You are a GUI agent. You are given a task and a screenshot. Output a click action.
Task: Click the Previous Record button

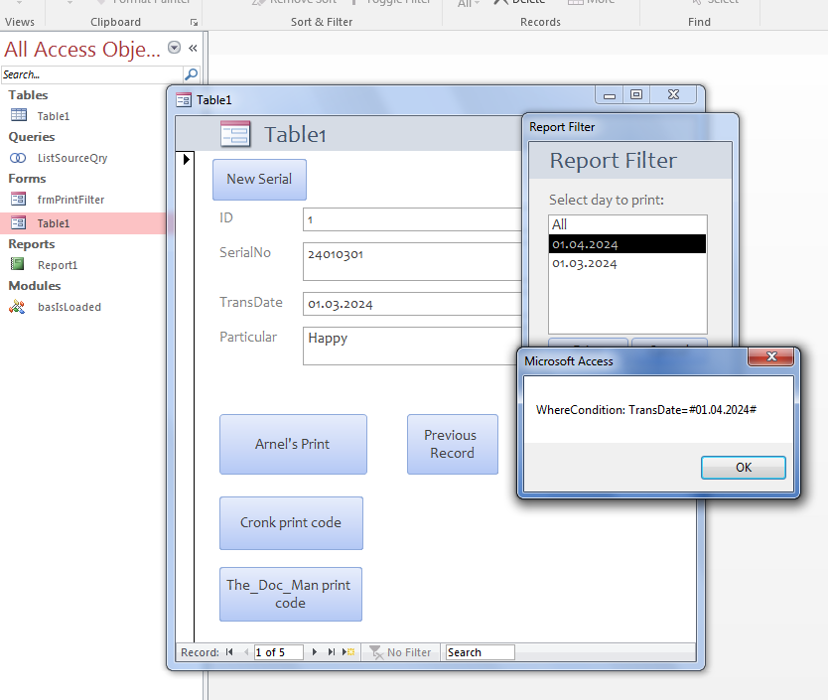click(x=453, y=444)
